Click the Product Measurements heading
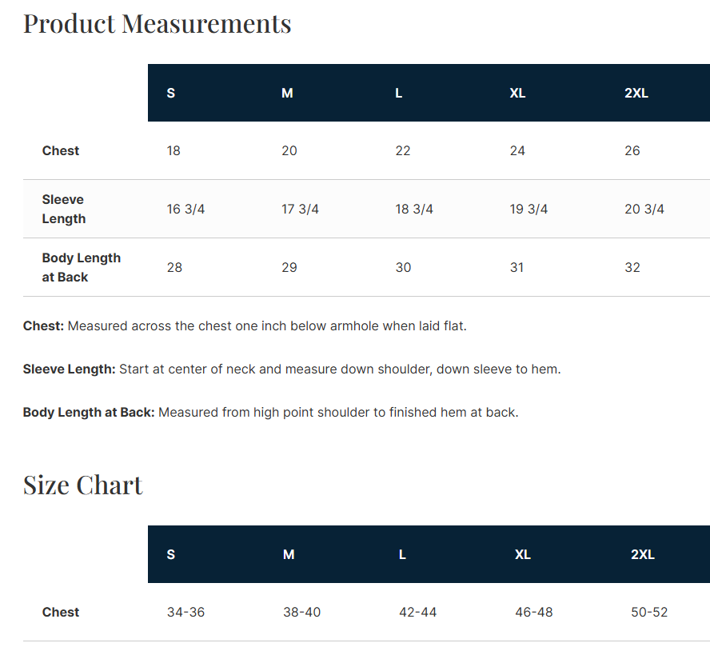 pos(157,24)
